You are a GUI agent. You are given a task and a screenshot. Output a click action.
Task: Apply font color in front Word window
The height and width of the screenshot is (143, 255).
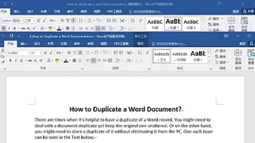(x=66, y=60)
